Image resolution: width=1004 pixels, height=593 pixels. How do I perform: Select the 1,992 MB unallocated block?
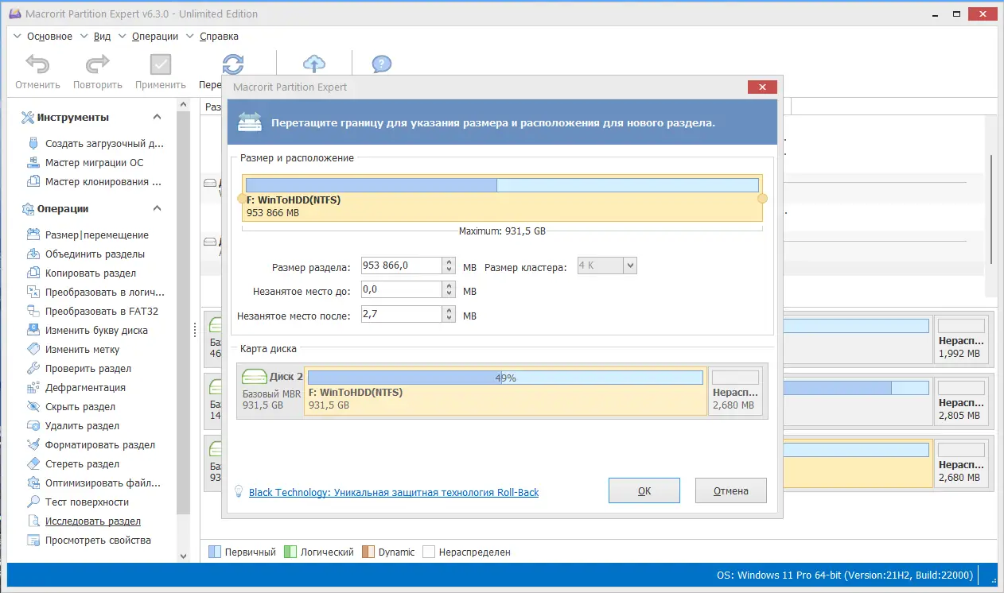[963, 339]
